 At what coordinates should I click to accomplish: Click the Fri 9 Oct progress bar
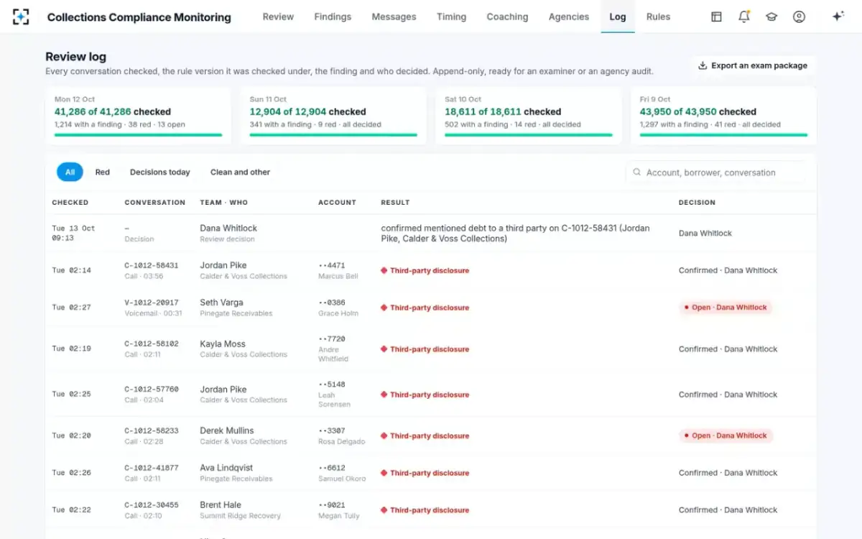pyautogui.click(x=724, y=134)
